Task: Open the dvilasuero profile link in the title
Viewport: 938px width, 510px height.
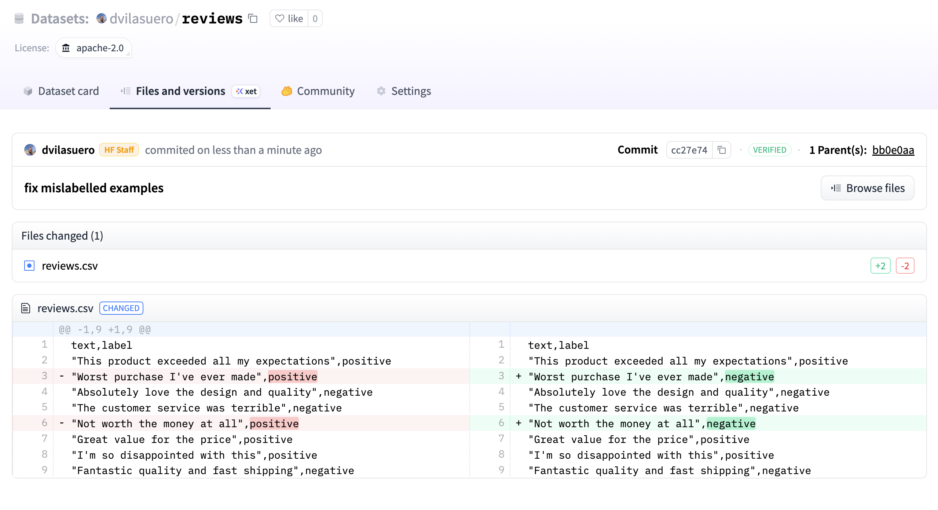Action: point(141,18)
